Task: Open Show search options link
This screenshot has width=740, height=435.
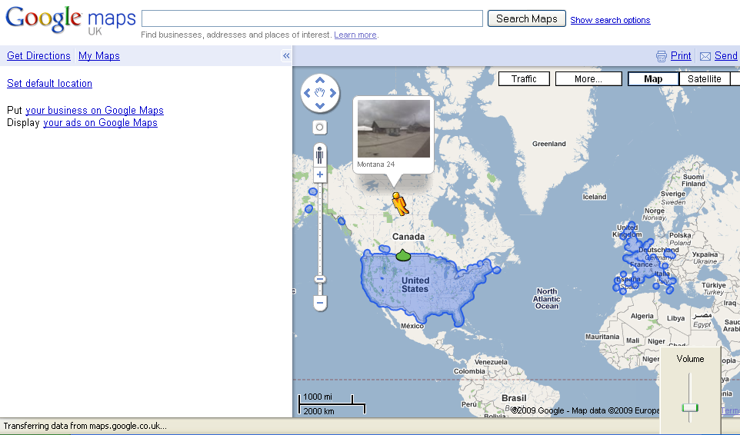Action: click(x=610, y=20)
